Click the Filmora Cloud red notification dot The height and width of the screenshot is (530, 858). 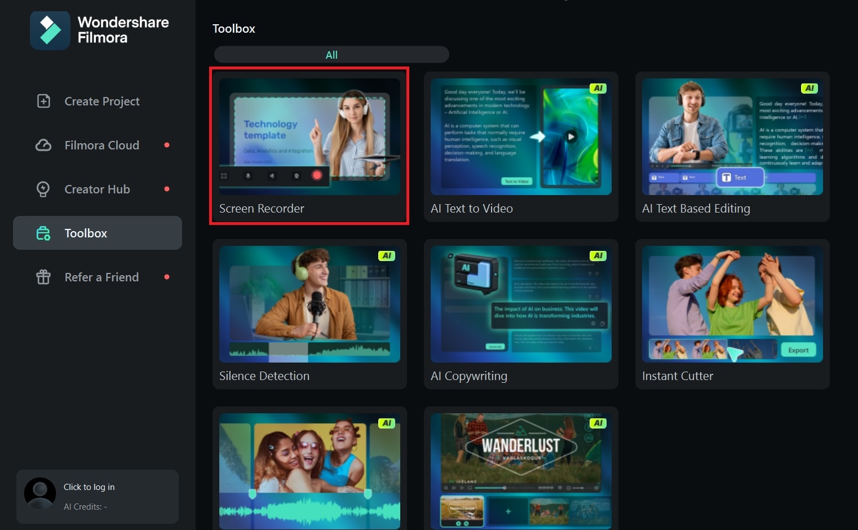click(167, 145)
